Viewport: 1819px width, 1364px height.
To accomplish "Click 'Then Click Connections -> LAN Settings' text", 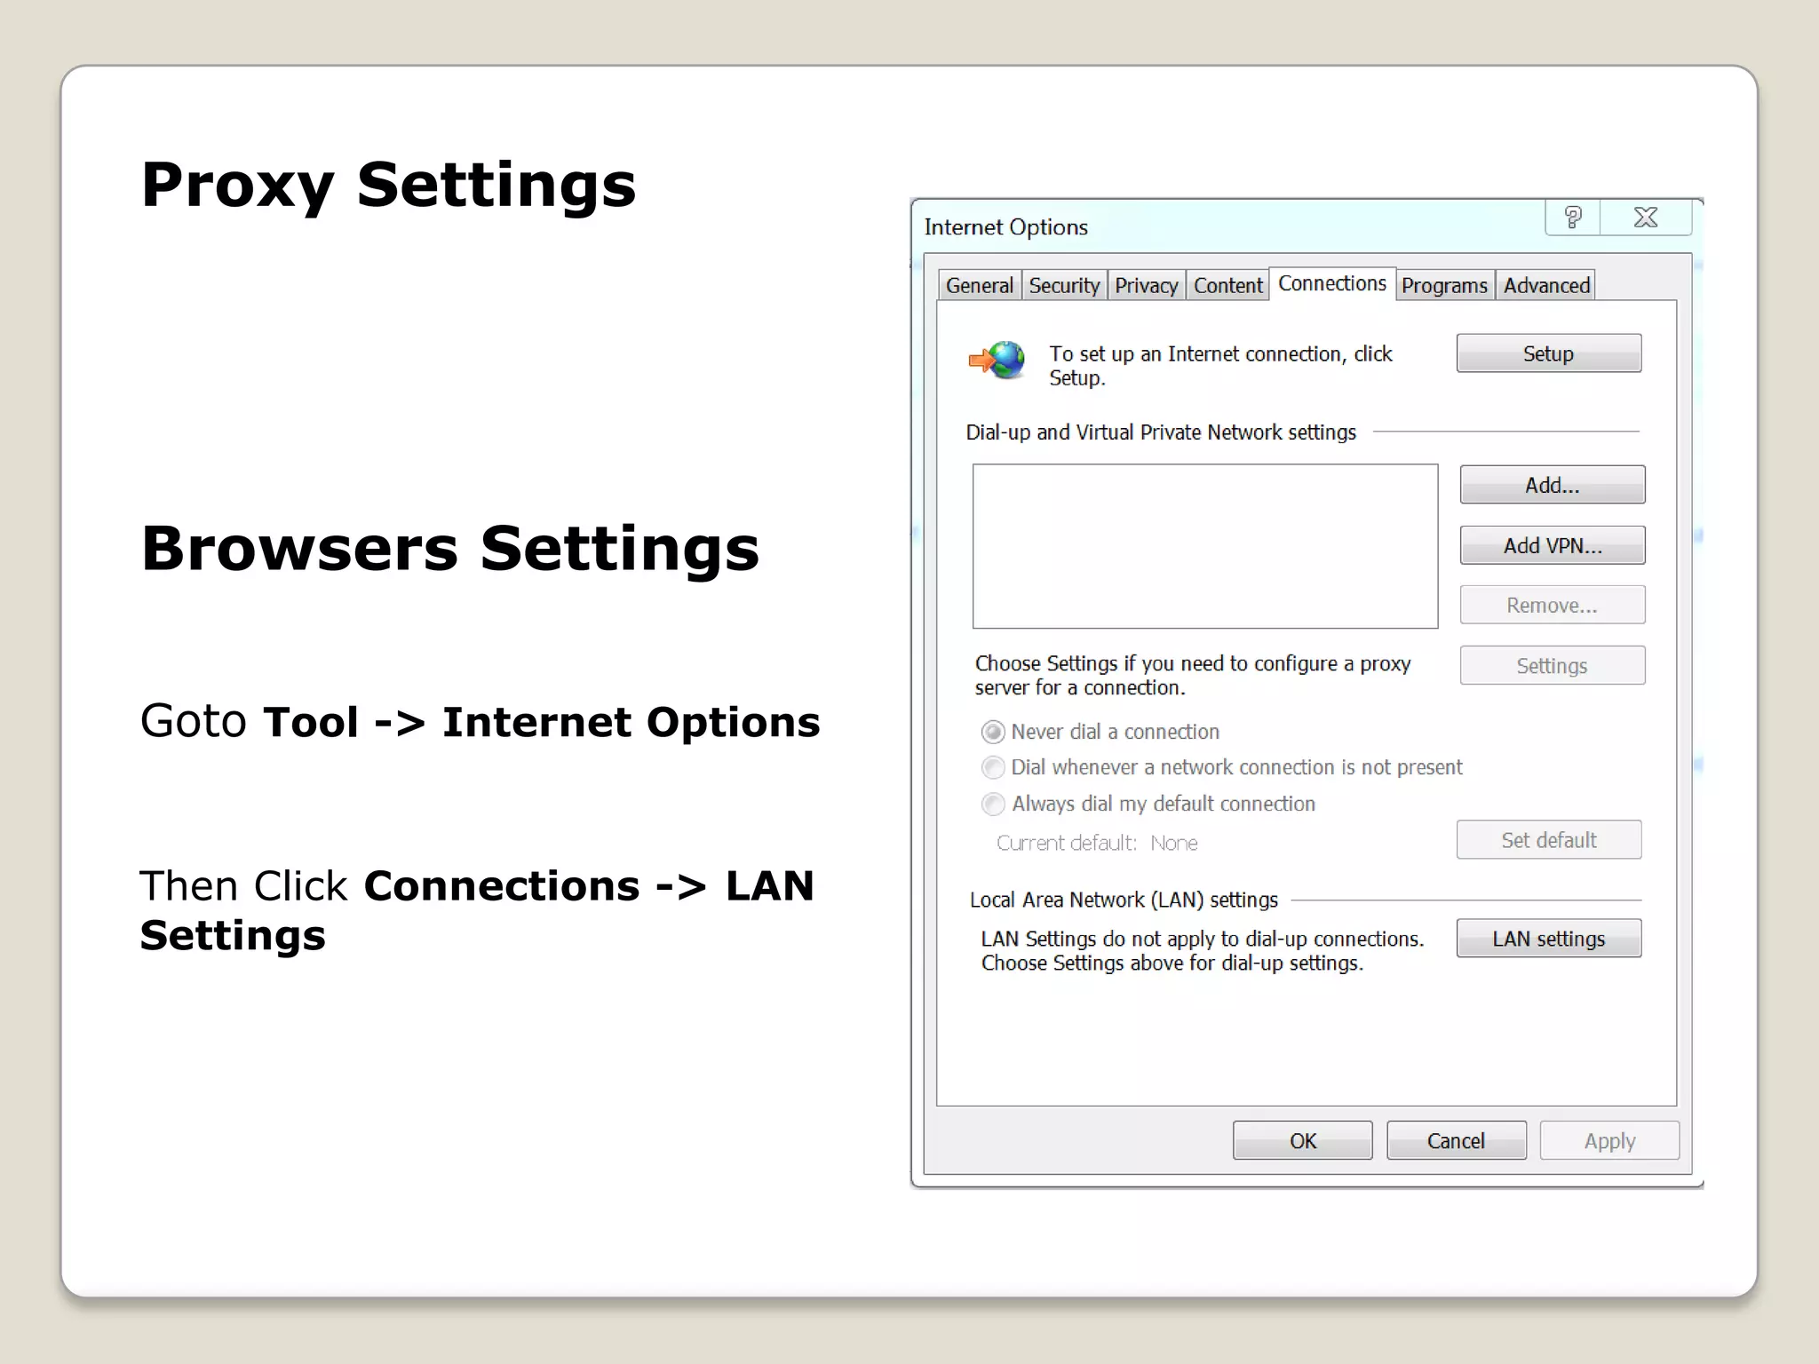I will pos(477,910).
